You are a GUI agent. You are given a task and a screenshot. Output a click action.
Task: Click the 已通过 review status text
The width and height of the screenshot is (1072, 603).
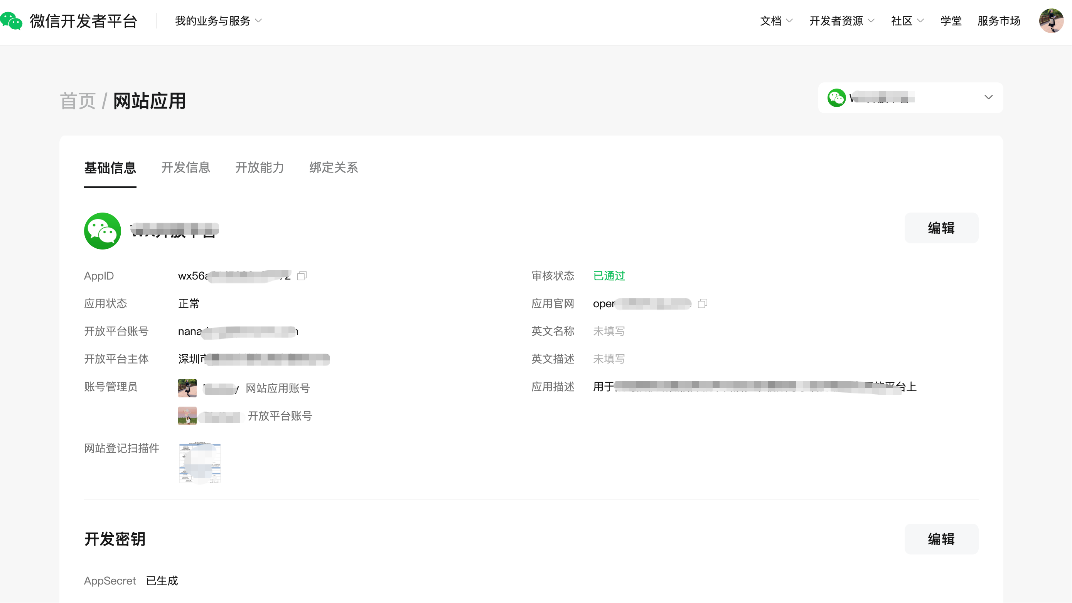pos(609,276)
